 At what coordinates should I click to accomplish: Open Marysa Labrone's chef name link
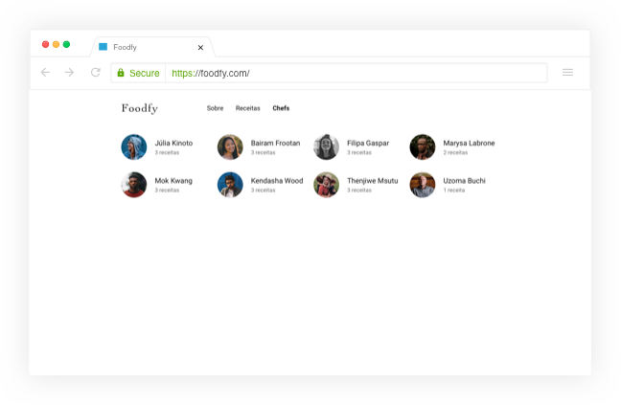(469, 143)
